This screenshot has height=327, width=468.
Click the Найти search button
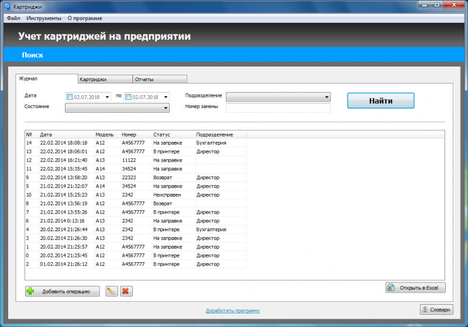click(381, 100)
